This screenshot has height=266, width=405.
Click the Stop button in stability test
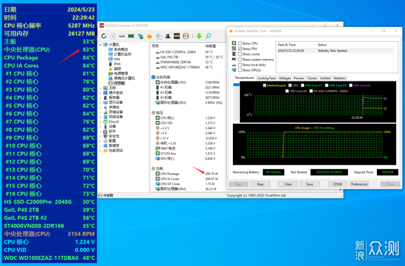[x=260, y=184]
